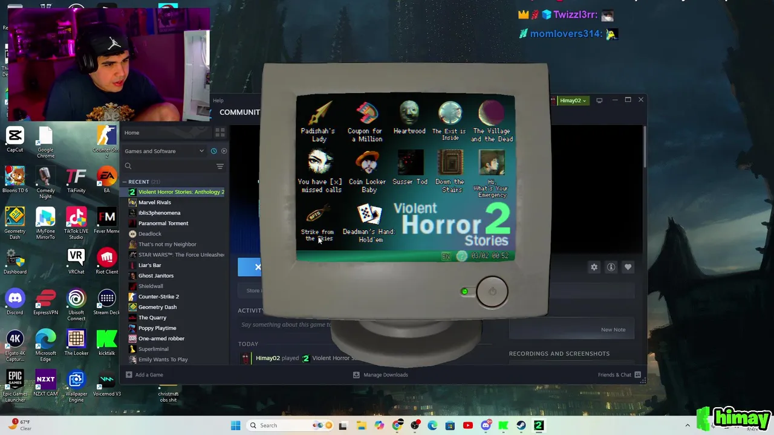
Task: Select Hi, What's Your Emergency story
Action: point(492,174)
